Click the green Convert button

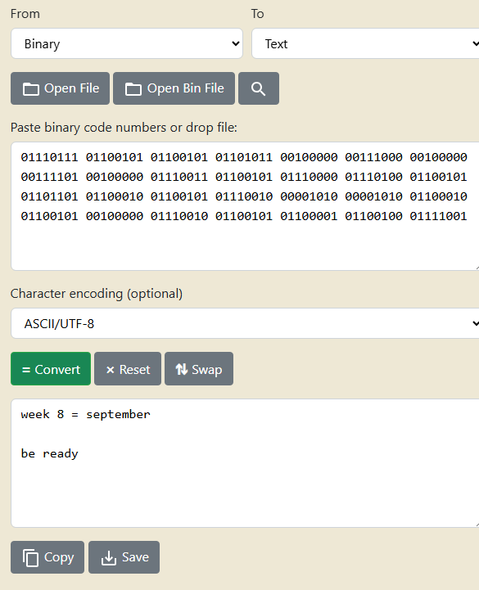[51, 369]
